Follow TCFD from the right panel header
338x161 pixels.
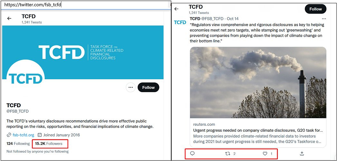(x=315, y=9)
